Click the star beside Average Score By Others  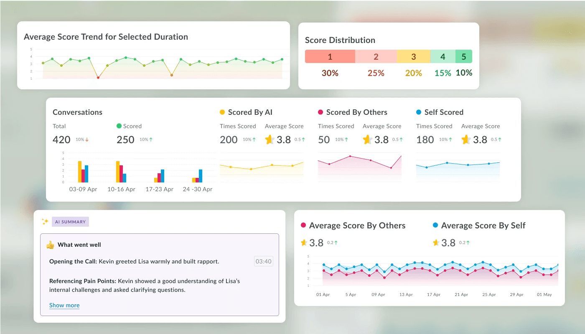click(304, 243)
